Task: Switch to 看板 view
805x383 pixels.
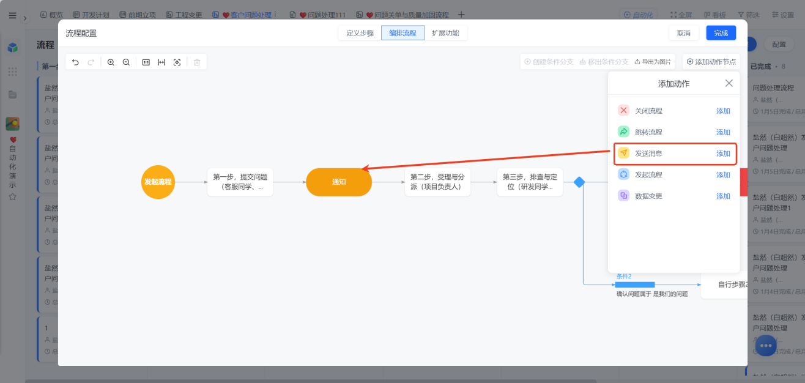Action: (x=714, y=15)
